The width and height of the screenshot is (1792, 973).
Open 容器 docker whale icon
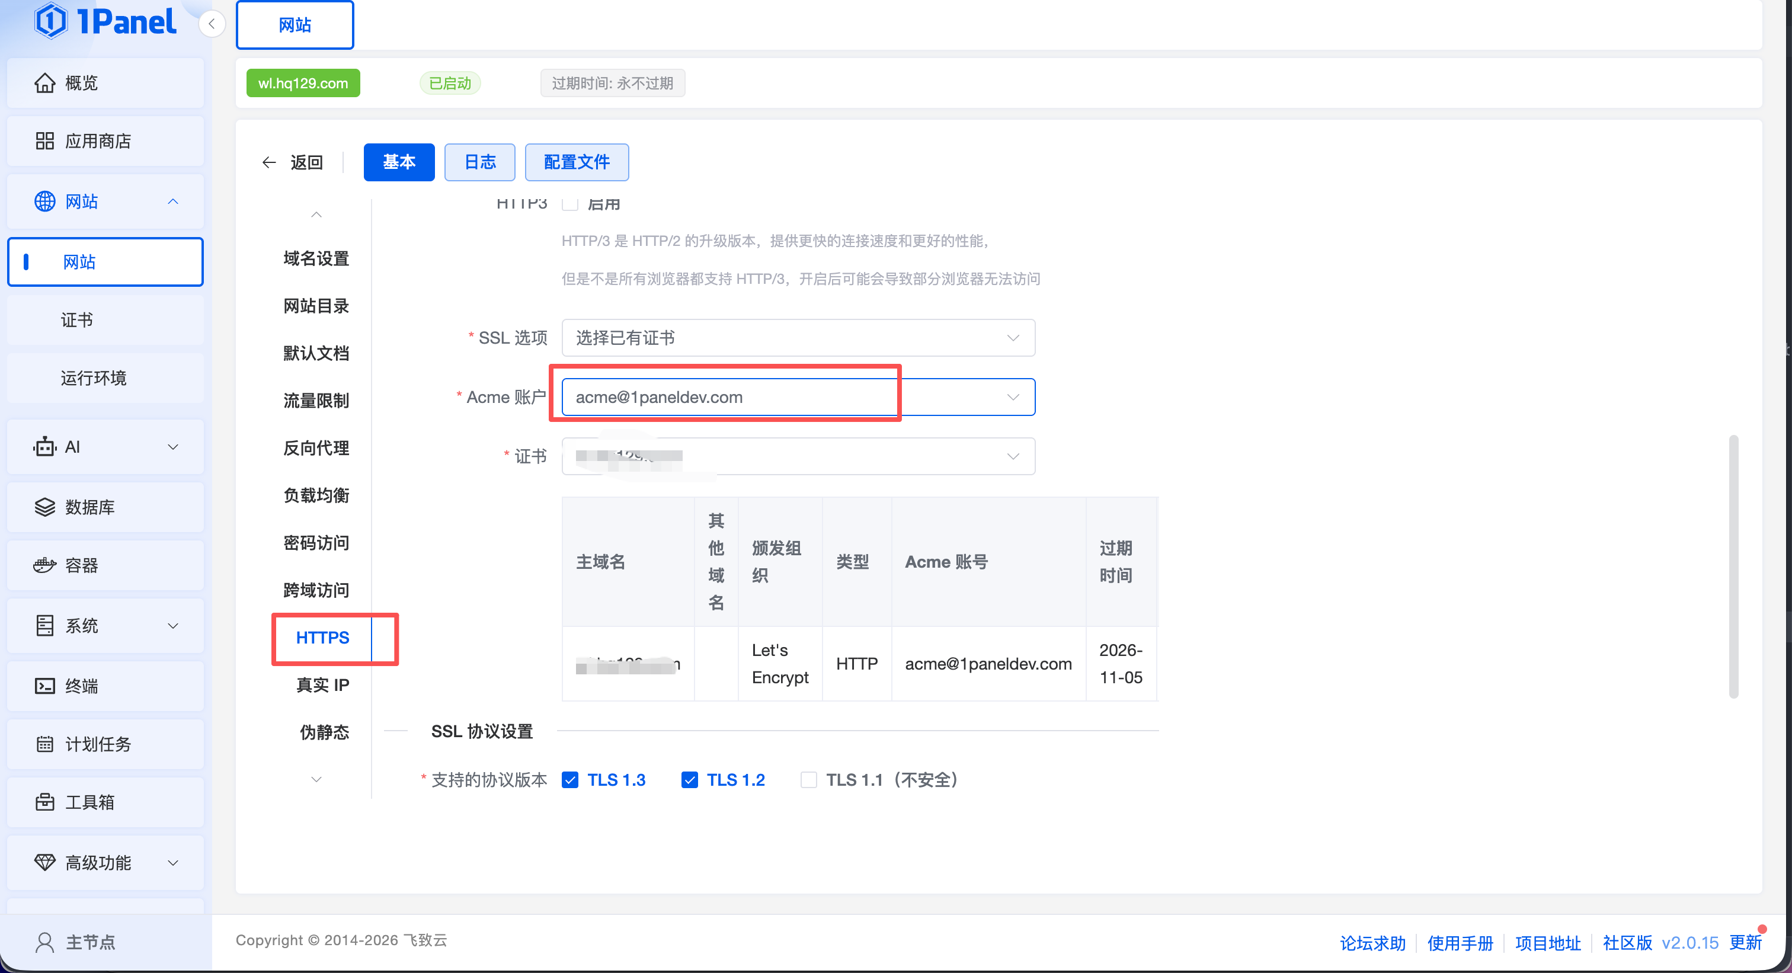[x=44, y=565]
